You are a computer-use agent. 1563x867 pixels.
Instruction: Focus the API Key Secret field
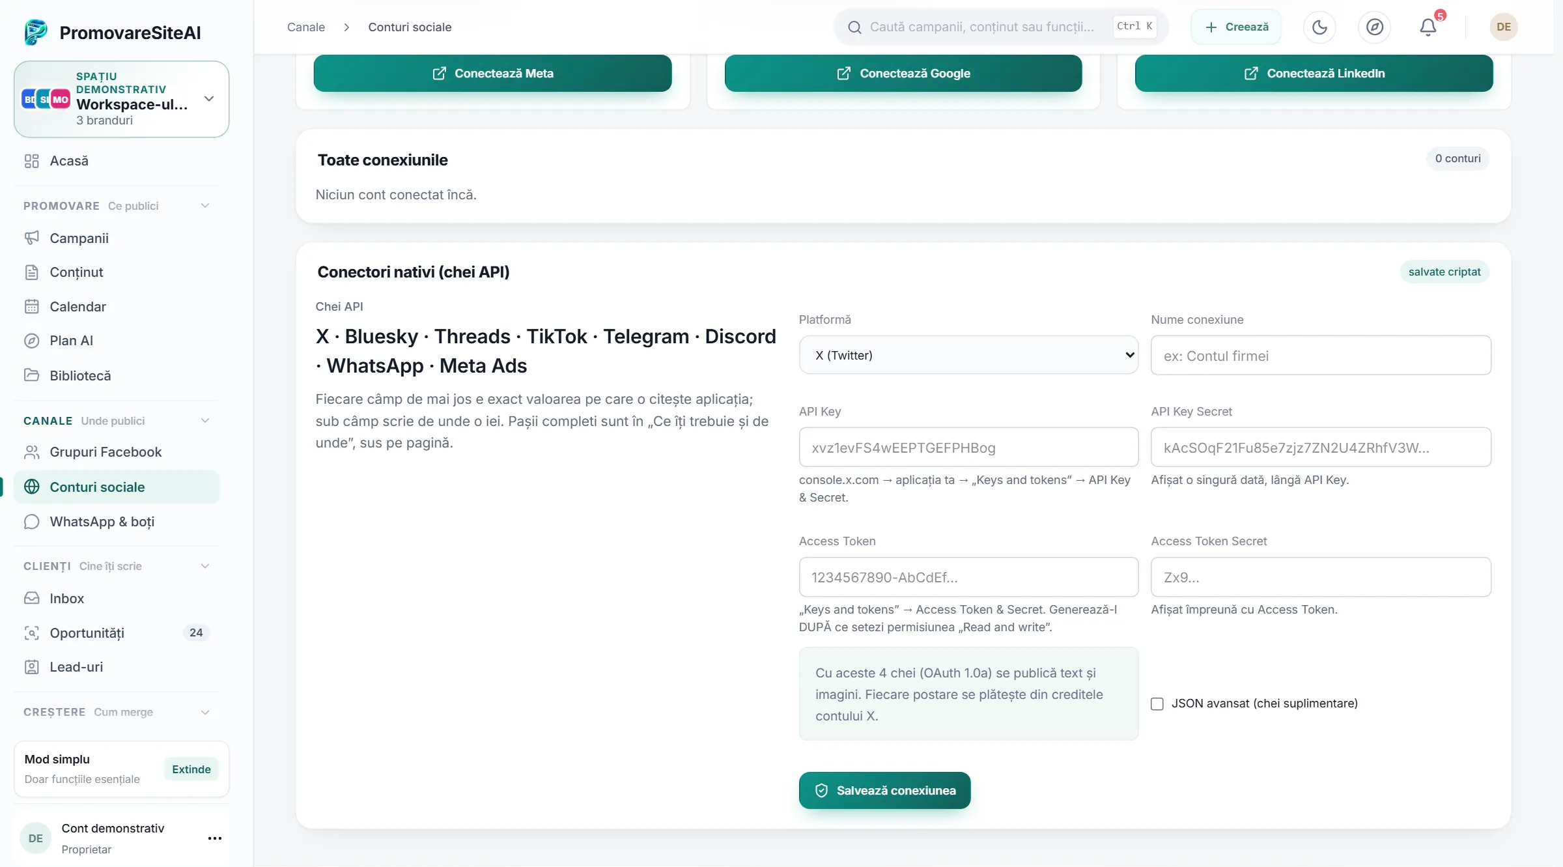1321,447
